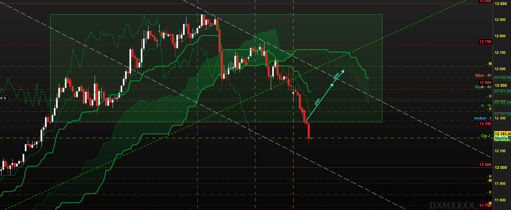511x210 pixels.
Task: Select the blue tenkan - J label
Action: (x=483, y=118)
